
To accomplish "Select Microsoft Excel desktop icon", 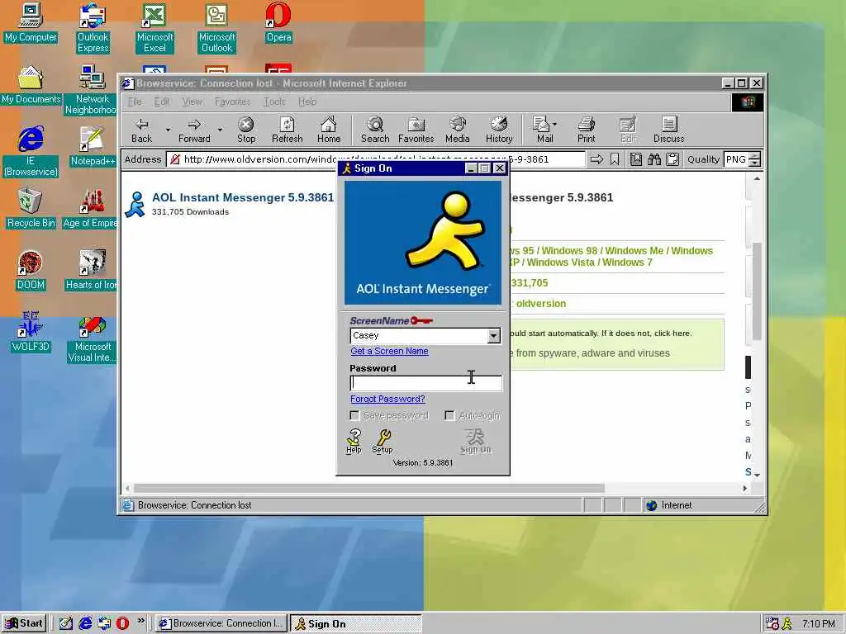I will (154, 28).
